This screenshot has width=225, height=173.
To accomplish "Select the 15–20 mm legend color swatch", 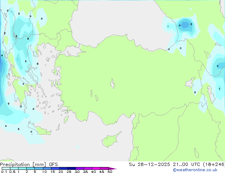I will point(55,168).
